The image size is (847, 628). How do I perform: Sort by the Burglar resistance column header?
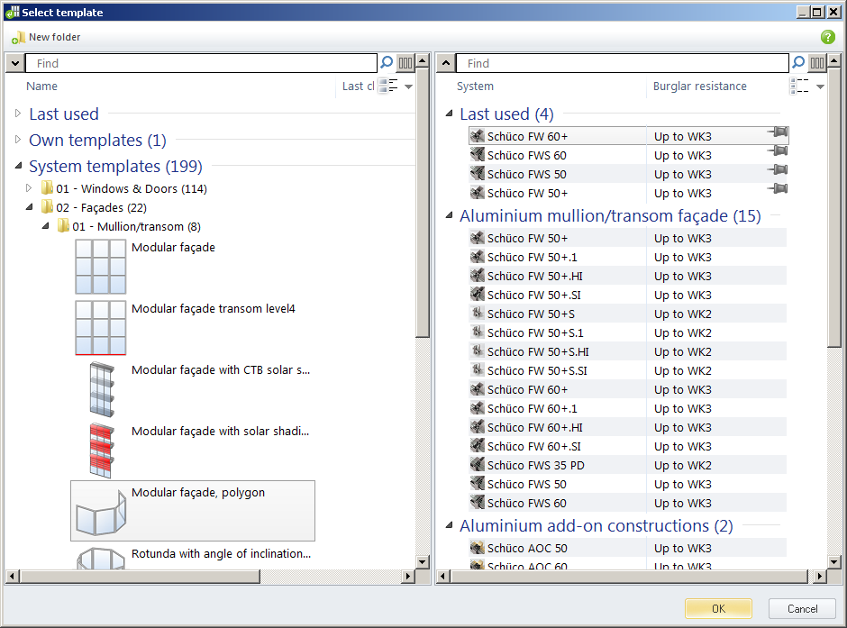700,86
